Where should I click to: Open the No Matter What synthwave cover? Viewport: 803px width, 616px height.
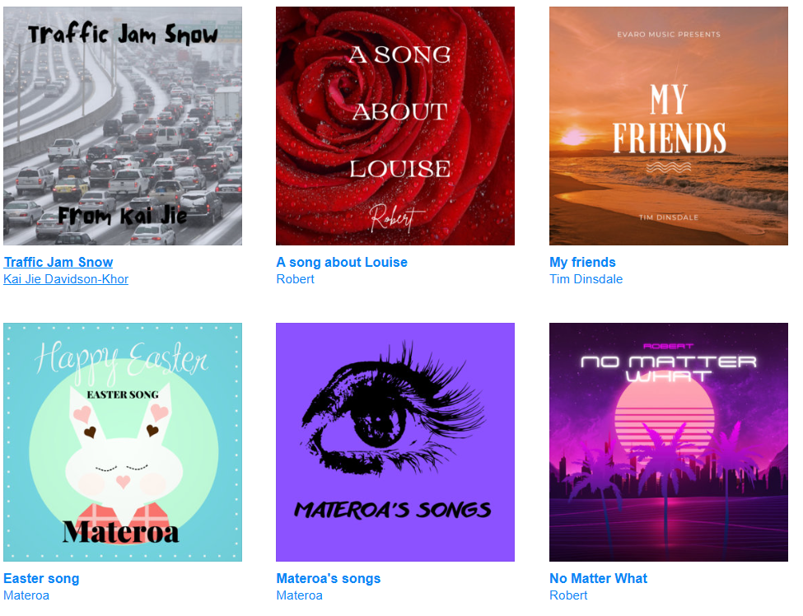(668, 442)
